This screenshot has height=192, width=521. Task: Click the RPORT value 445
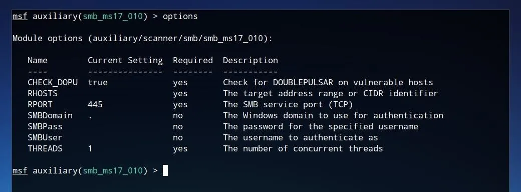point(95,104)
